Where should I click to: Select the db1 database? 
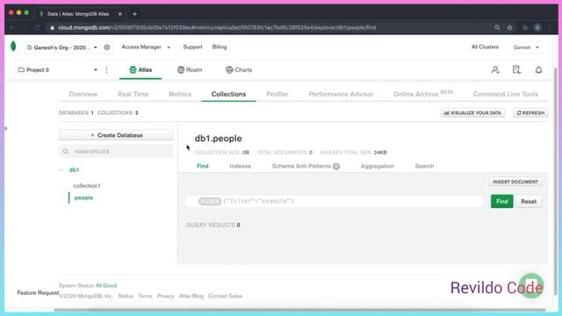point(74,169)
